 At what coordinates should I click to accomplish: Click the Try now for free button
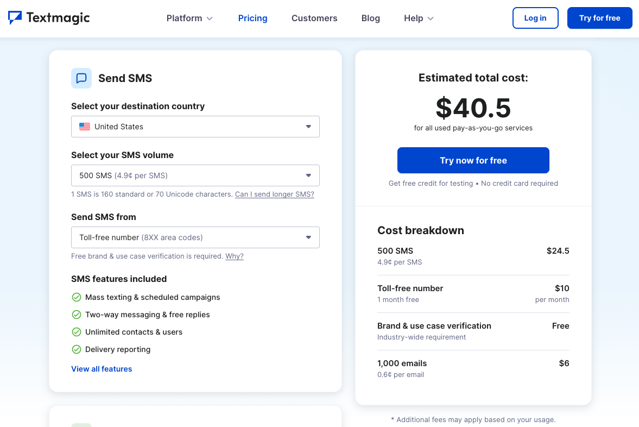click(x=473, y=160)
